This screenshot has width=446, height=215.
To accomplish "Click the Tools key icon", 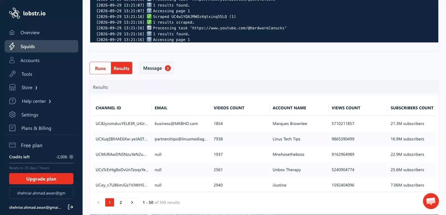I will (13, 74).
